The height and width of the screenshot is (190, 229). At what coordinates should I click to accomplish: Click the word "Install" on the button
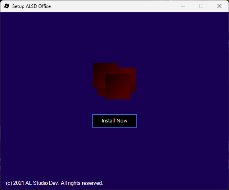[x=108, y=120]
